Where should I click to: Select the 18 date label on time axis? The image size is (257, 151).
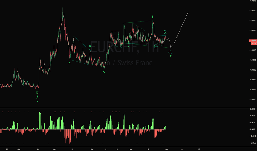pos(38,149)
